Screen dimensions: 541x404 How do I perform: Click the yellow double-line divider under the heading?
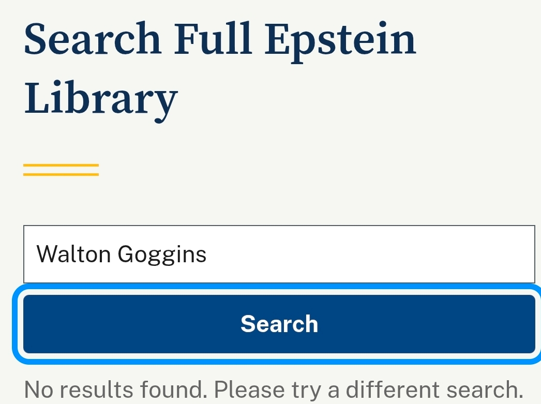[x=61, y=170]
